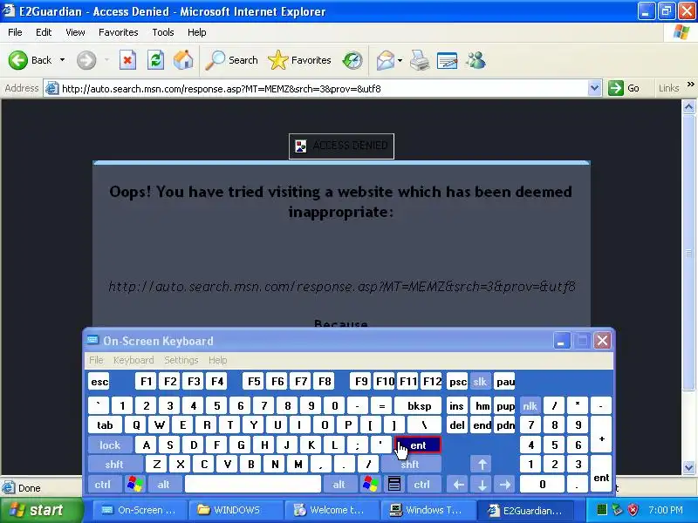This screenshot has width=698, height=523.
Task: Click the ACCESS DENIED image placeholder
Action: tap(341, 146)
